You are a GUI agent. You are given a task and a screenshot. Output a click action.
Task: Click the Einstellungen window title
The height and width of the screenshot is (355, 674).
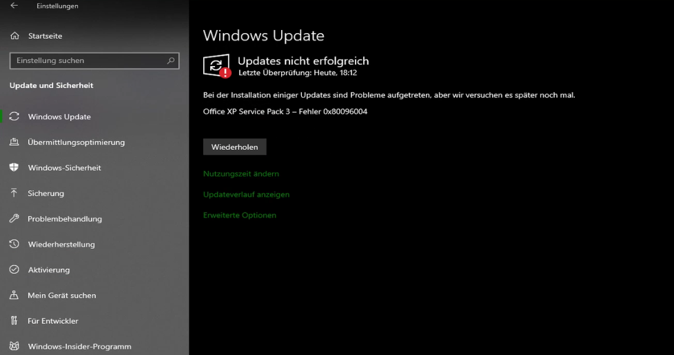coord(57,6)
